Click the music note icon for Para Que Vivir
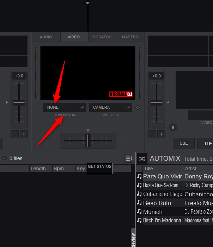This screenshot has height=247, width=213. point(139,176)
